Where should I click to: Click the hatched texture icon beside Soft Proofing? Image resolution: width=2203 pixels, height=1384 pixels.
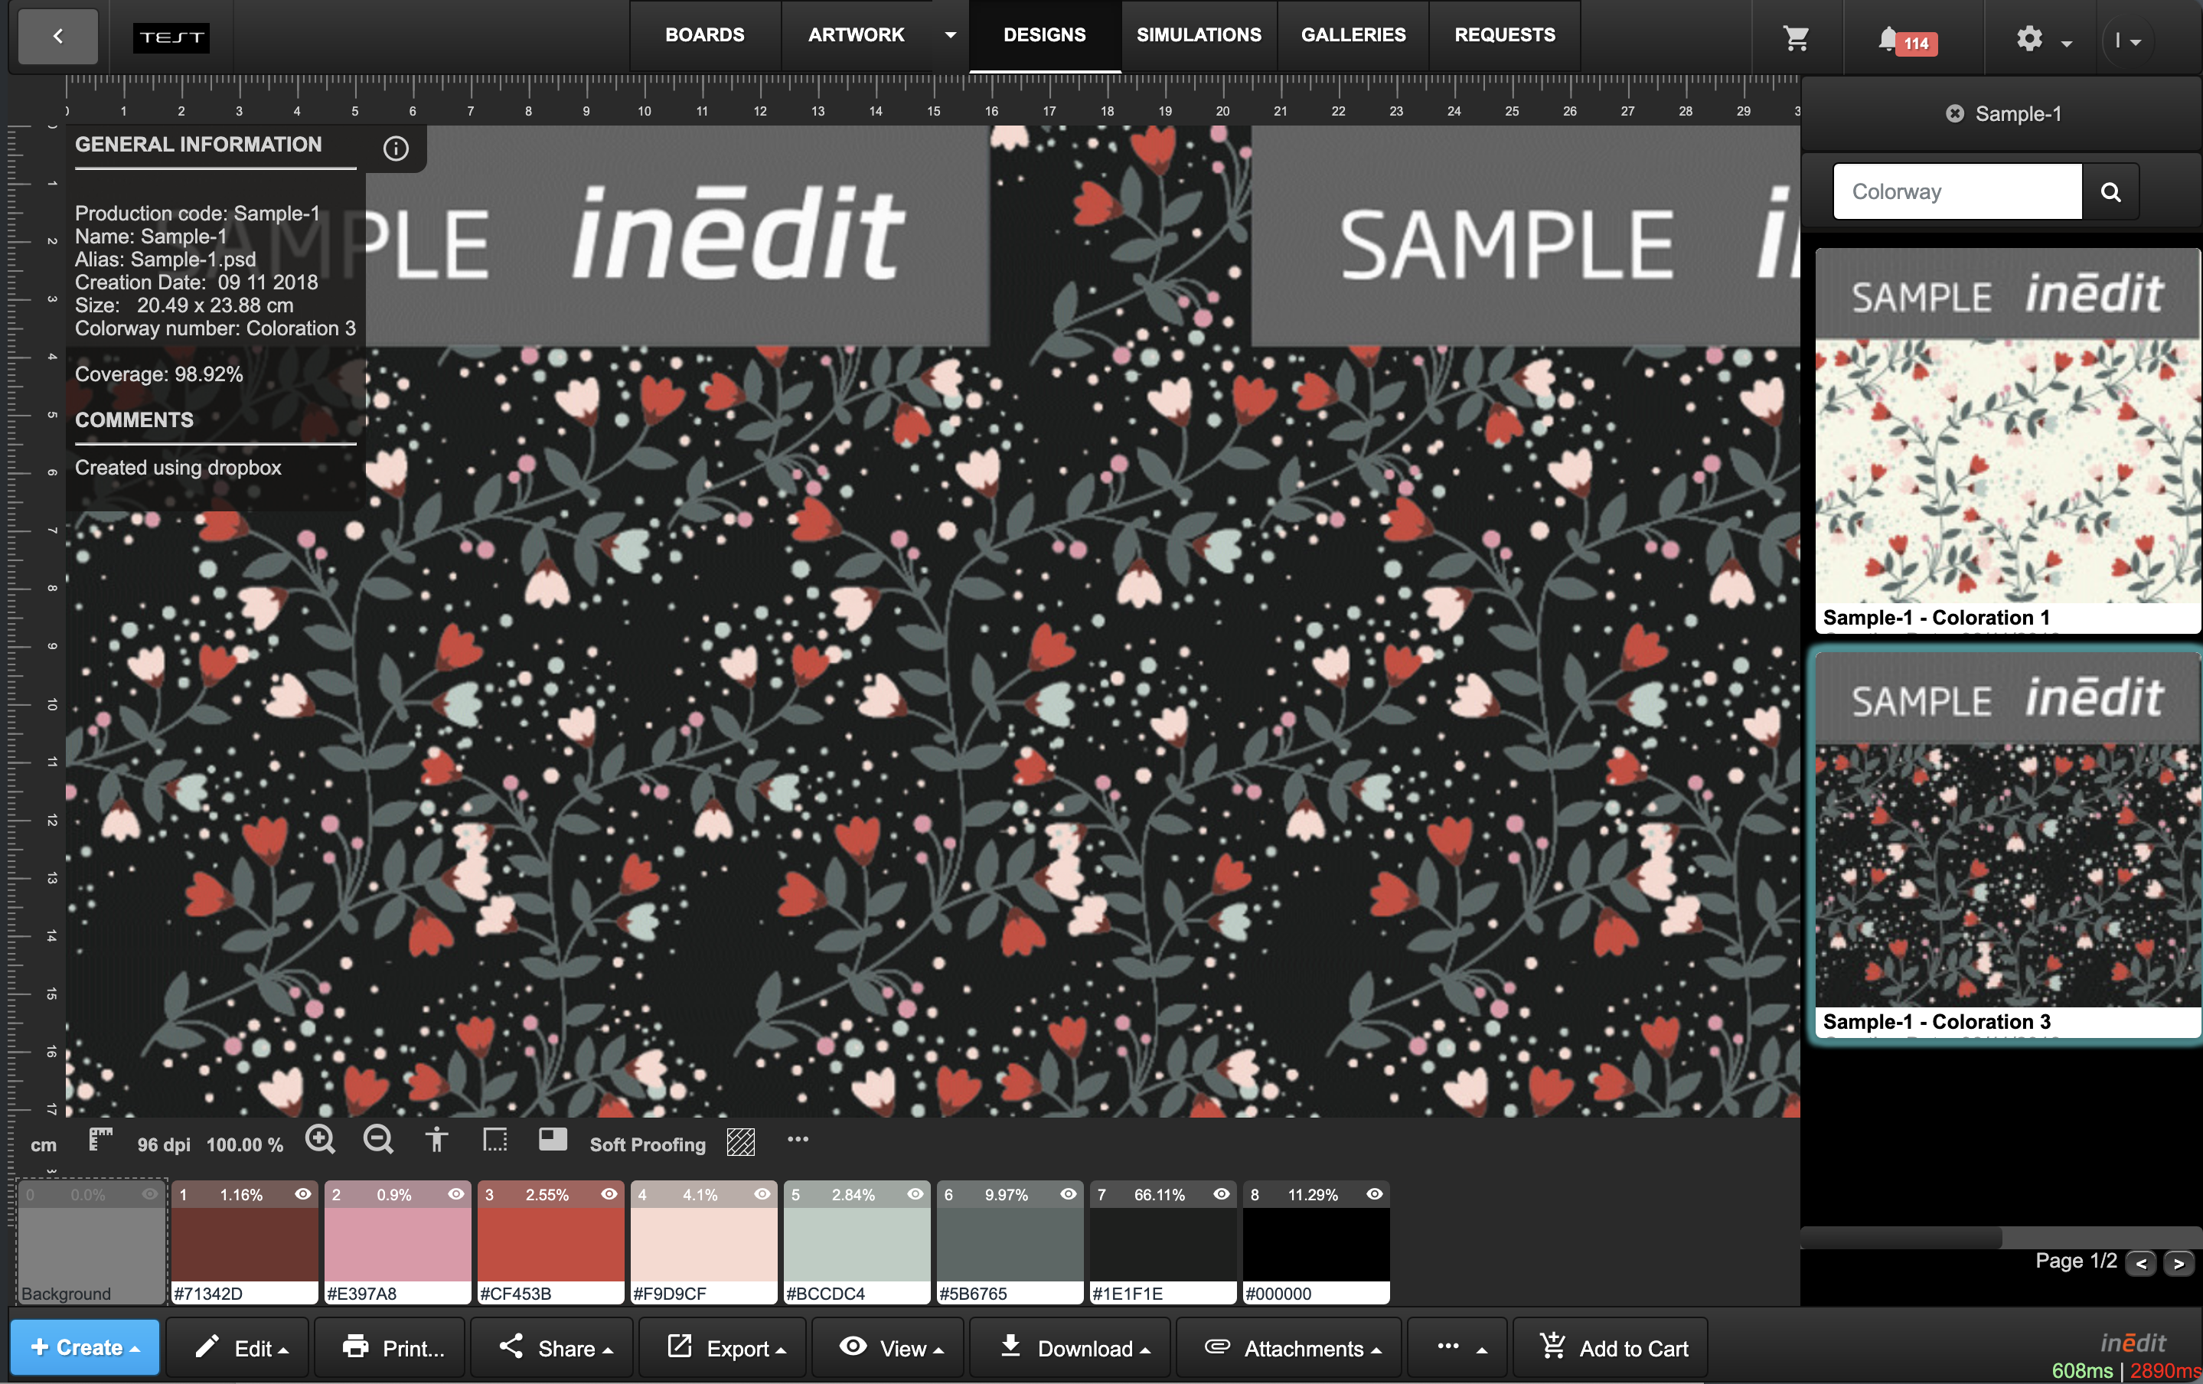pyautogui.click(x=740, y=1141)
